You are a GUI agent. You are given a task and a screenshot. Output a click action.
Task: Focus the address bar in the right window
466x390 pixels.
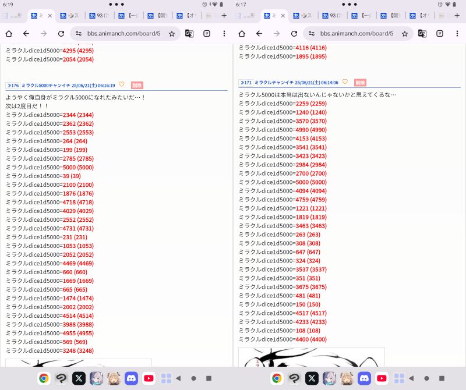355,34
